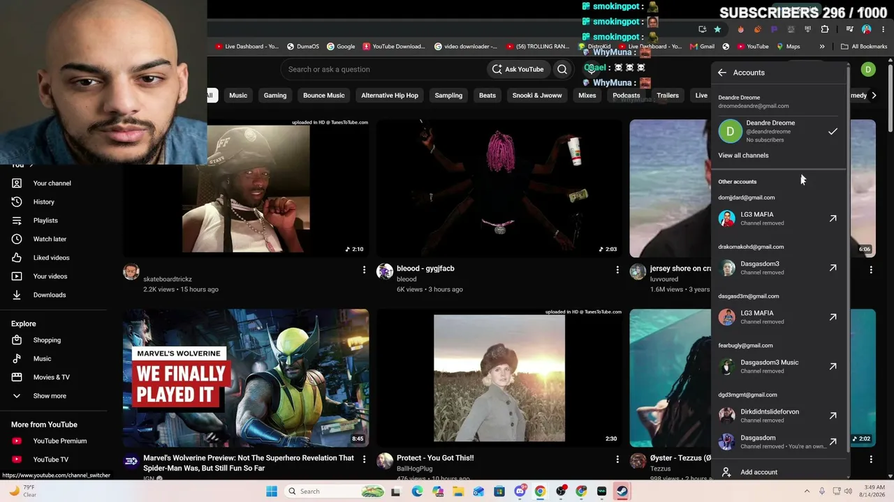
Task: Open the Chrome extensions puzzle icon
Action: [825, 29]
